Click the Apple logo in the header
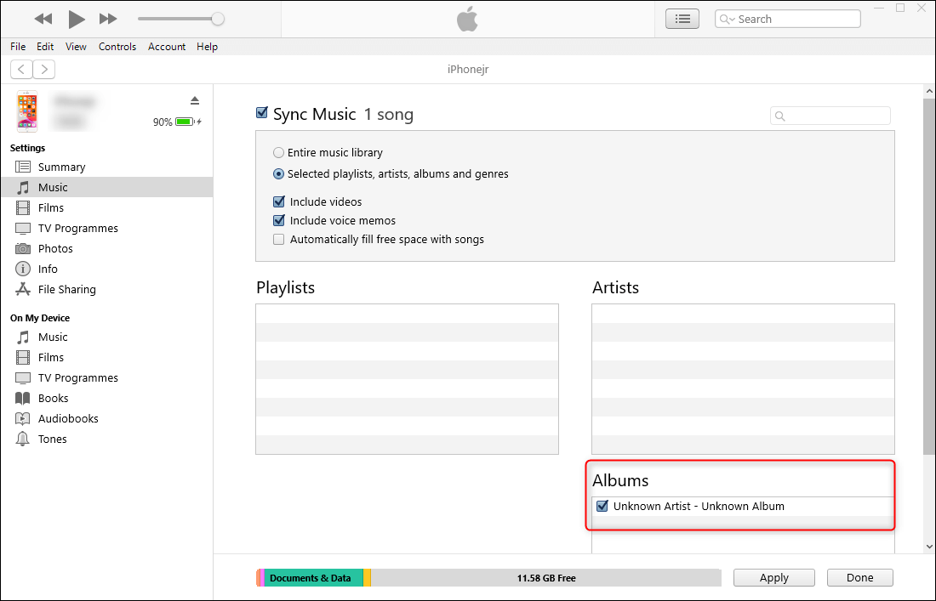The width and height of the screenshot is (936, 601). pyautogui.click(x=467, y=19)
